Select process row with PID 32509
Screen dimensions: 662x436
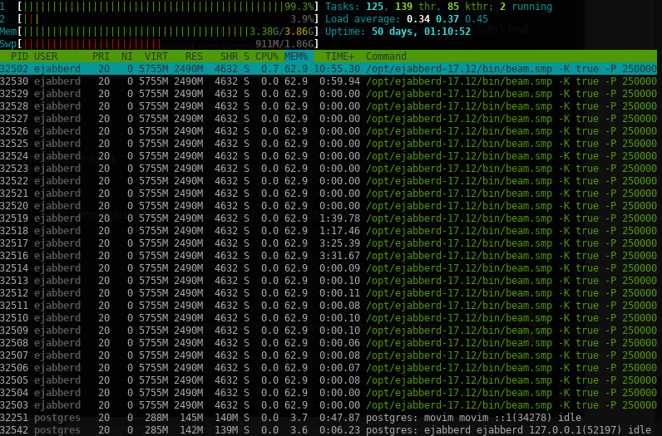pos(329,331)
